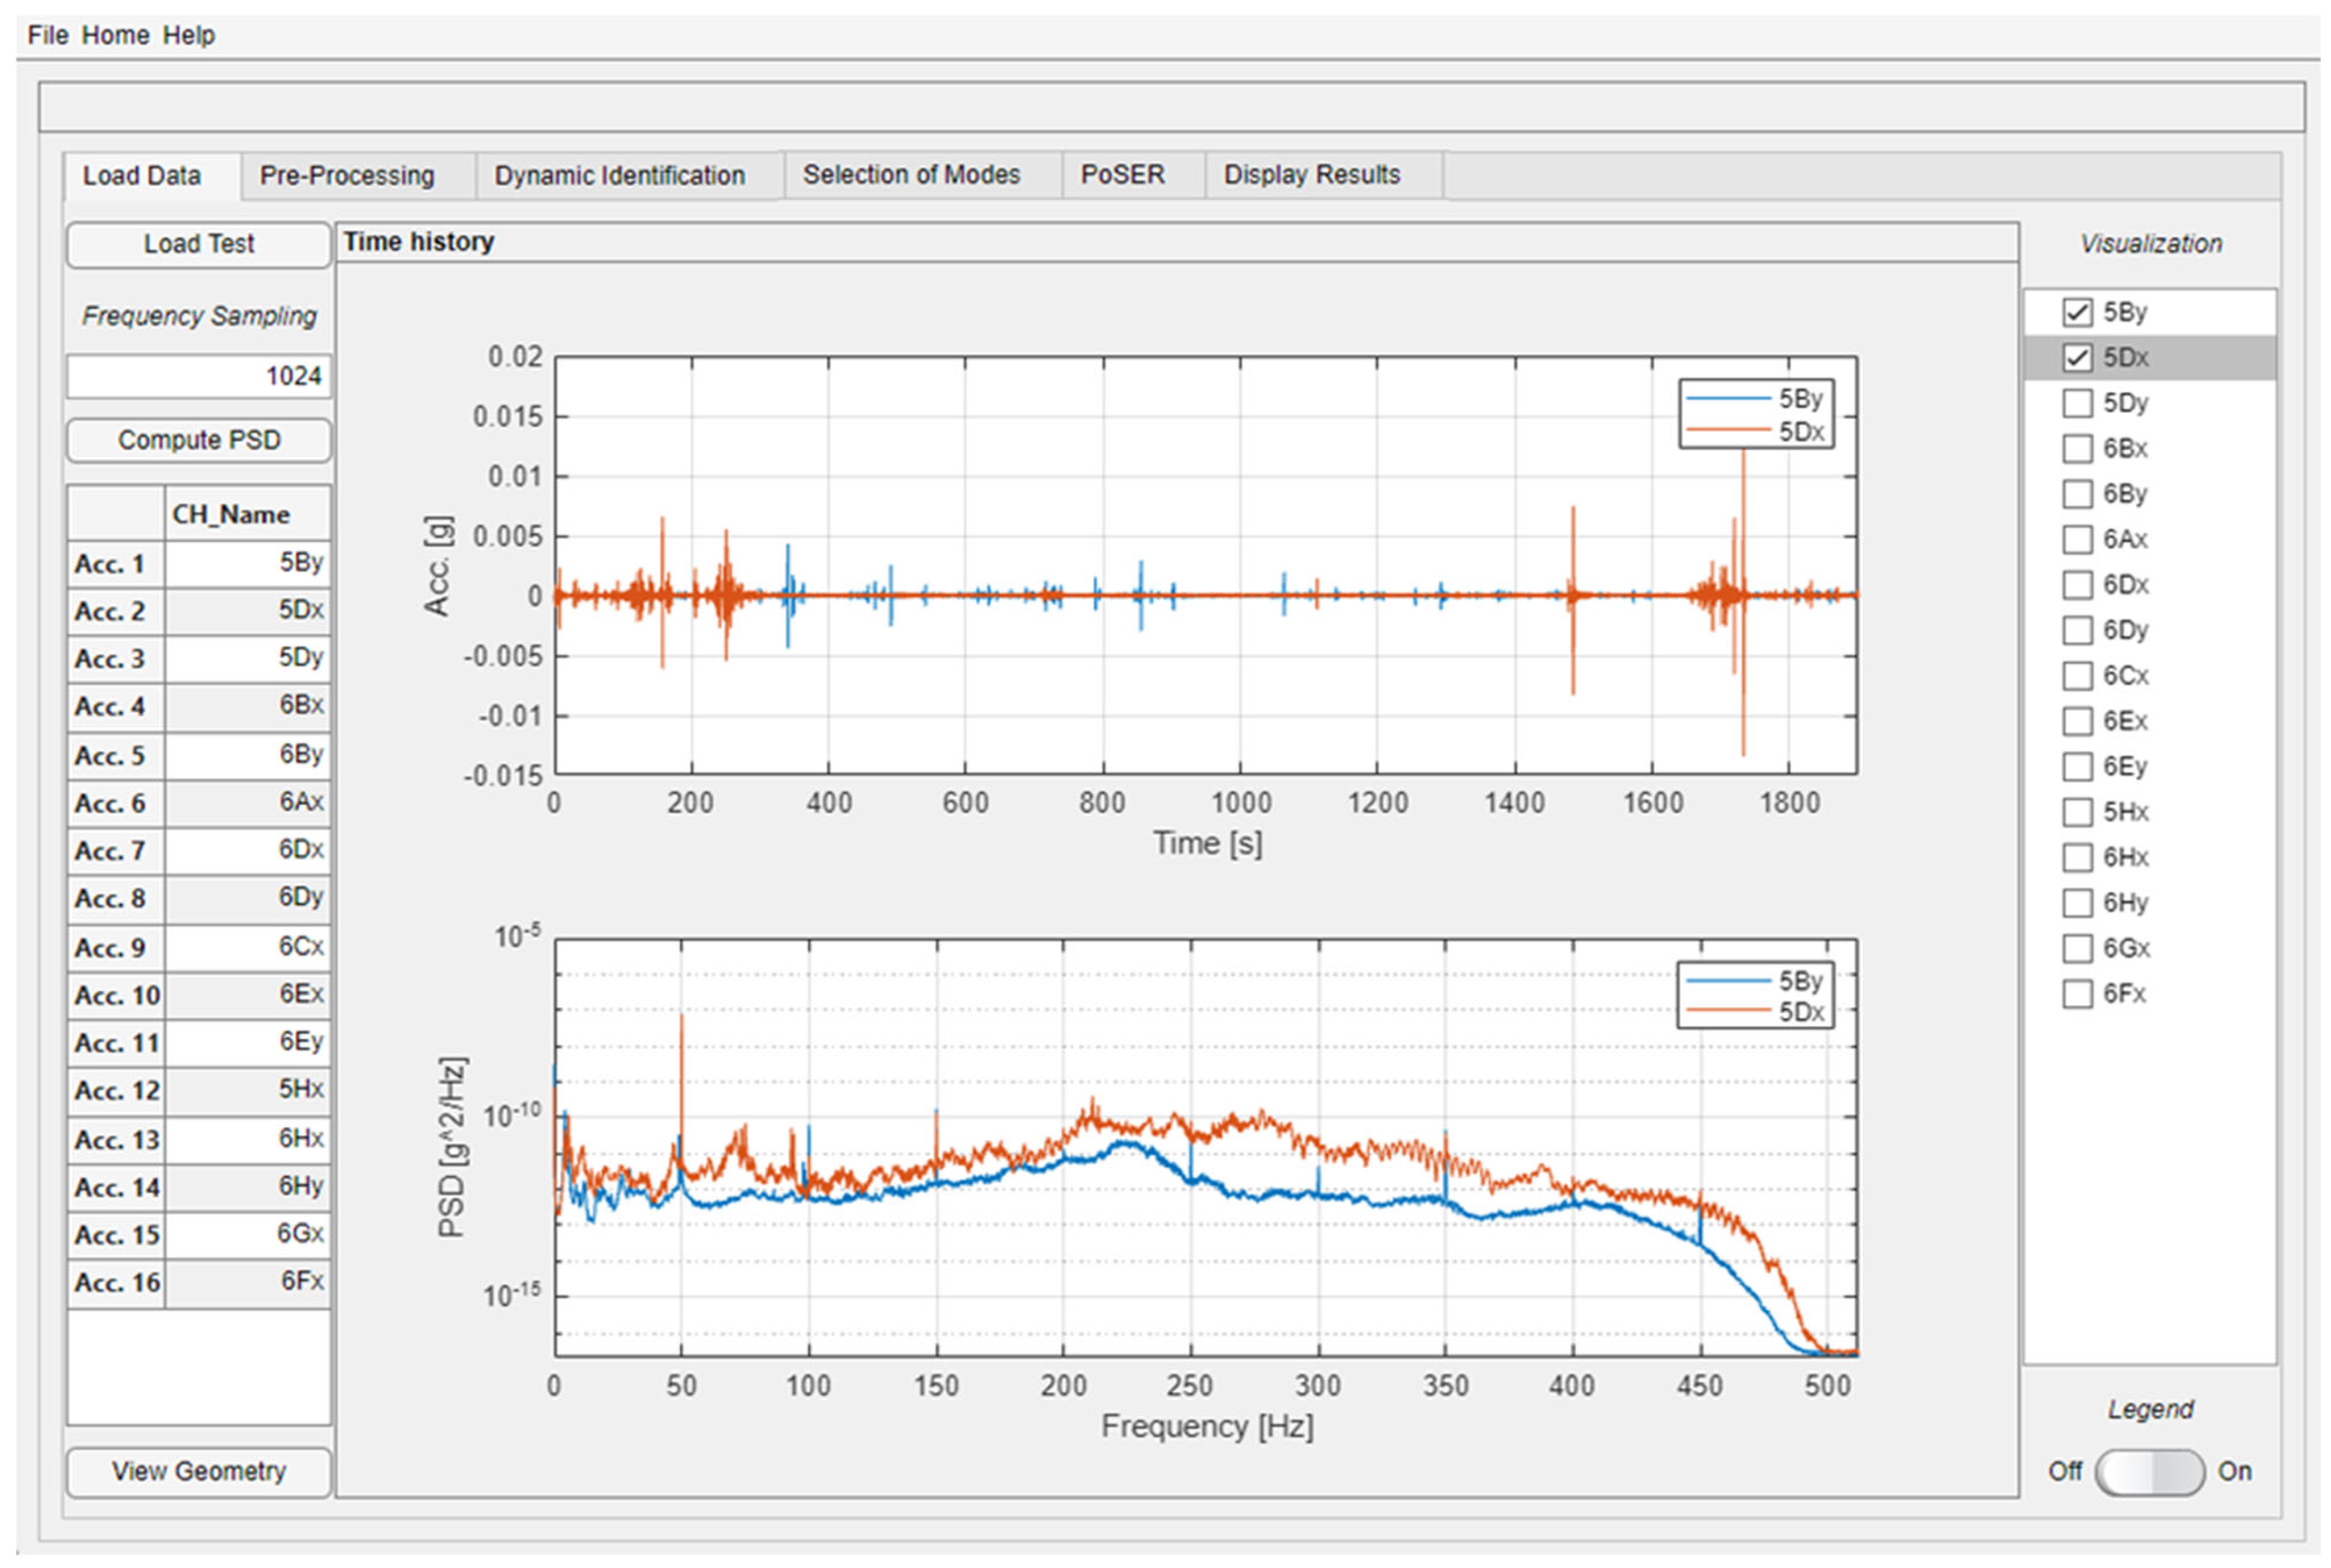Open the Help menu
The image size is (2331, 1568).
click(188, 35)
